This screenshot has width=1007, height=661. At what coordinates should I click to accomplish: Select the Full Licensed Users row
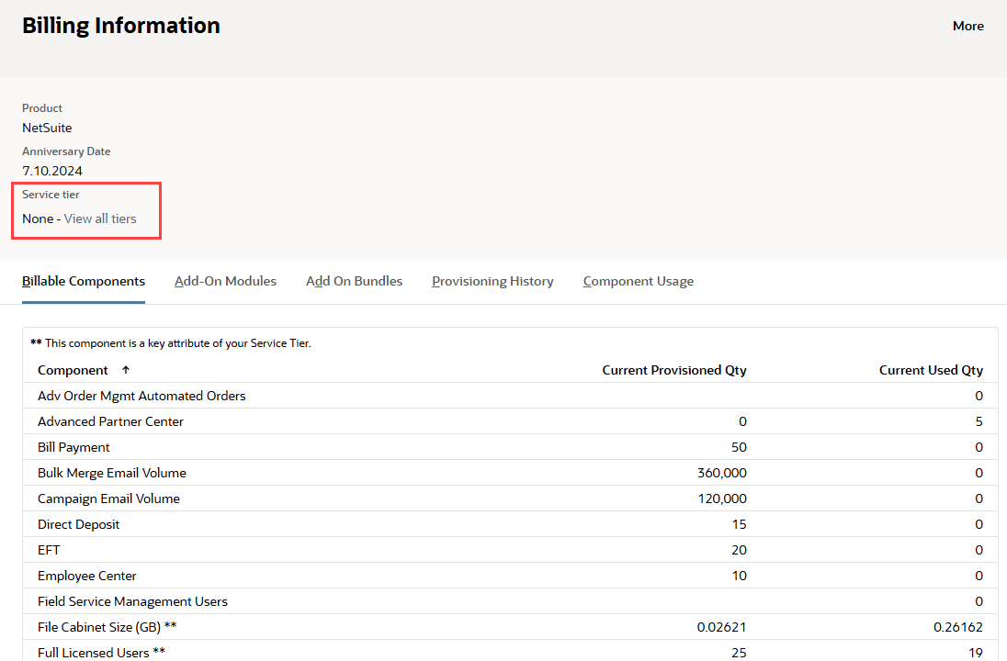pyautogui.click(x=510, y=651)
